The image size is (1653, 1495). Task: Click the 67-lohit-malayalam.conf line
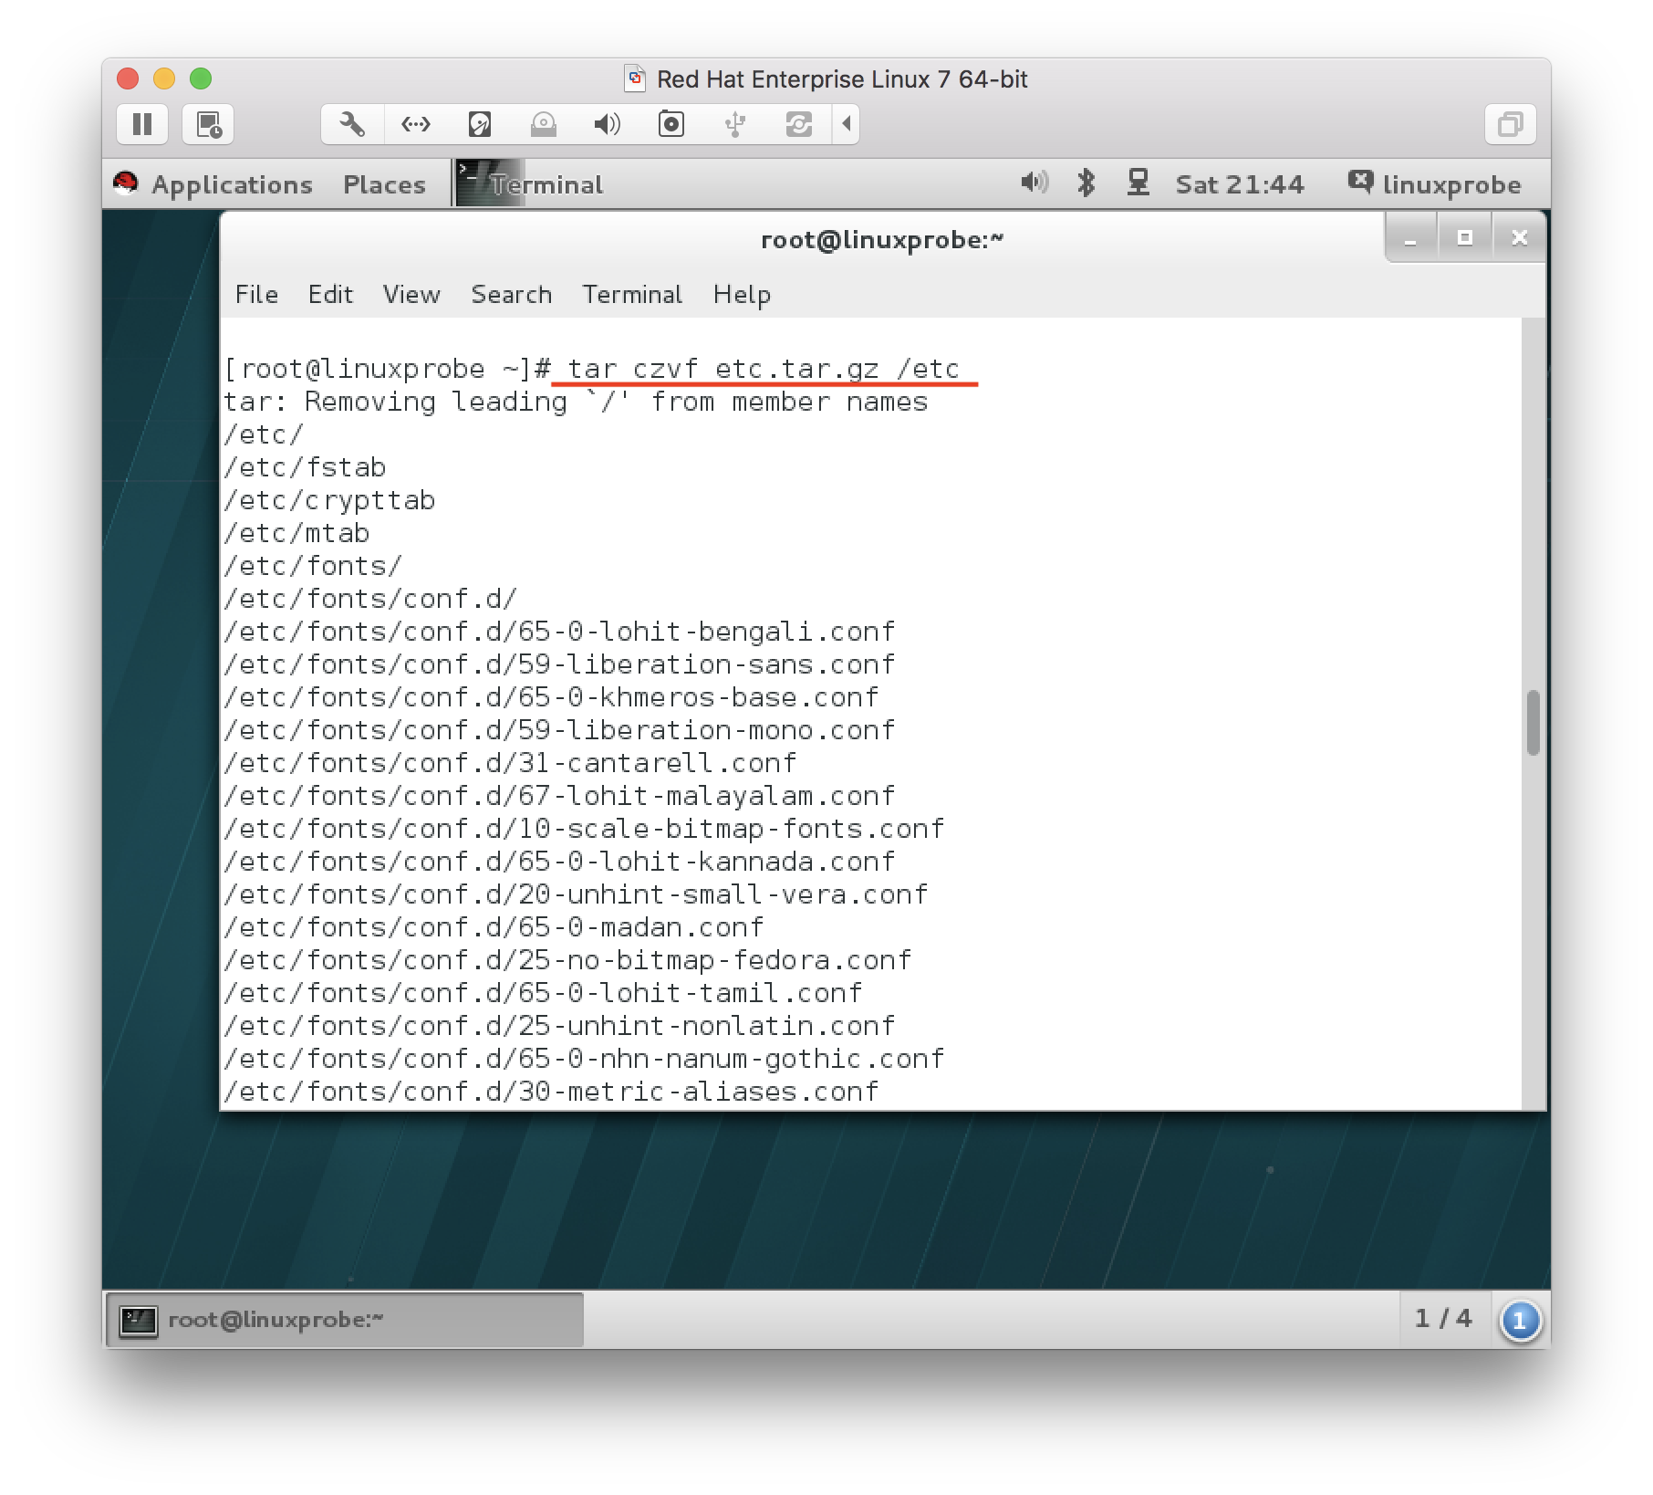pyautogui.click(x=560, y=796)
